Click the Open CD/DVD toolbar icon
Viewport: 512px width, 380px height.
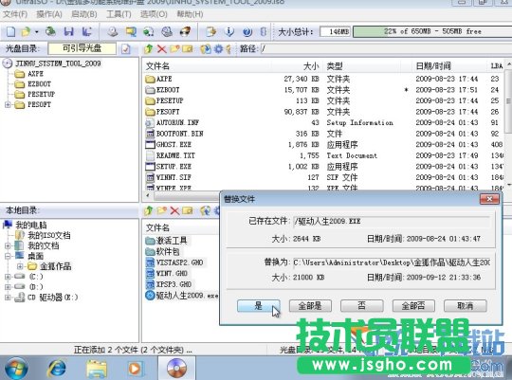point(50,31)
